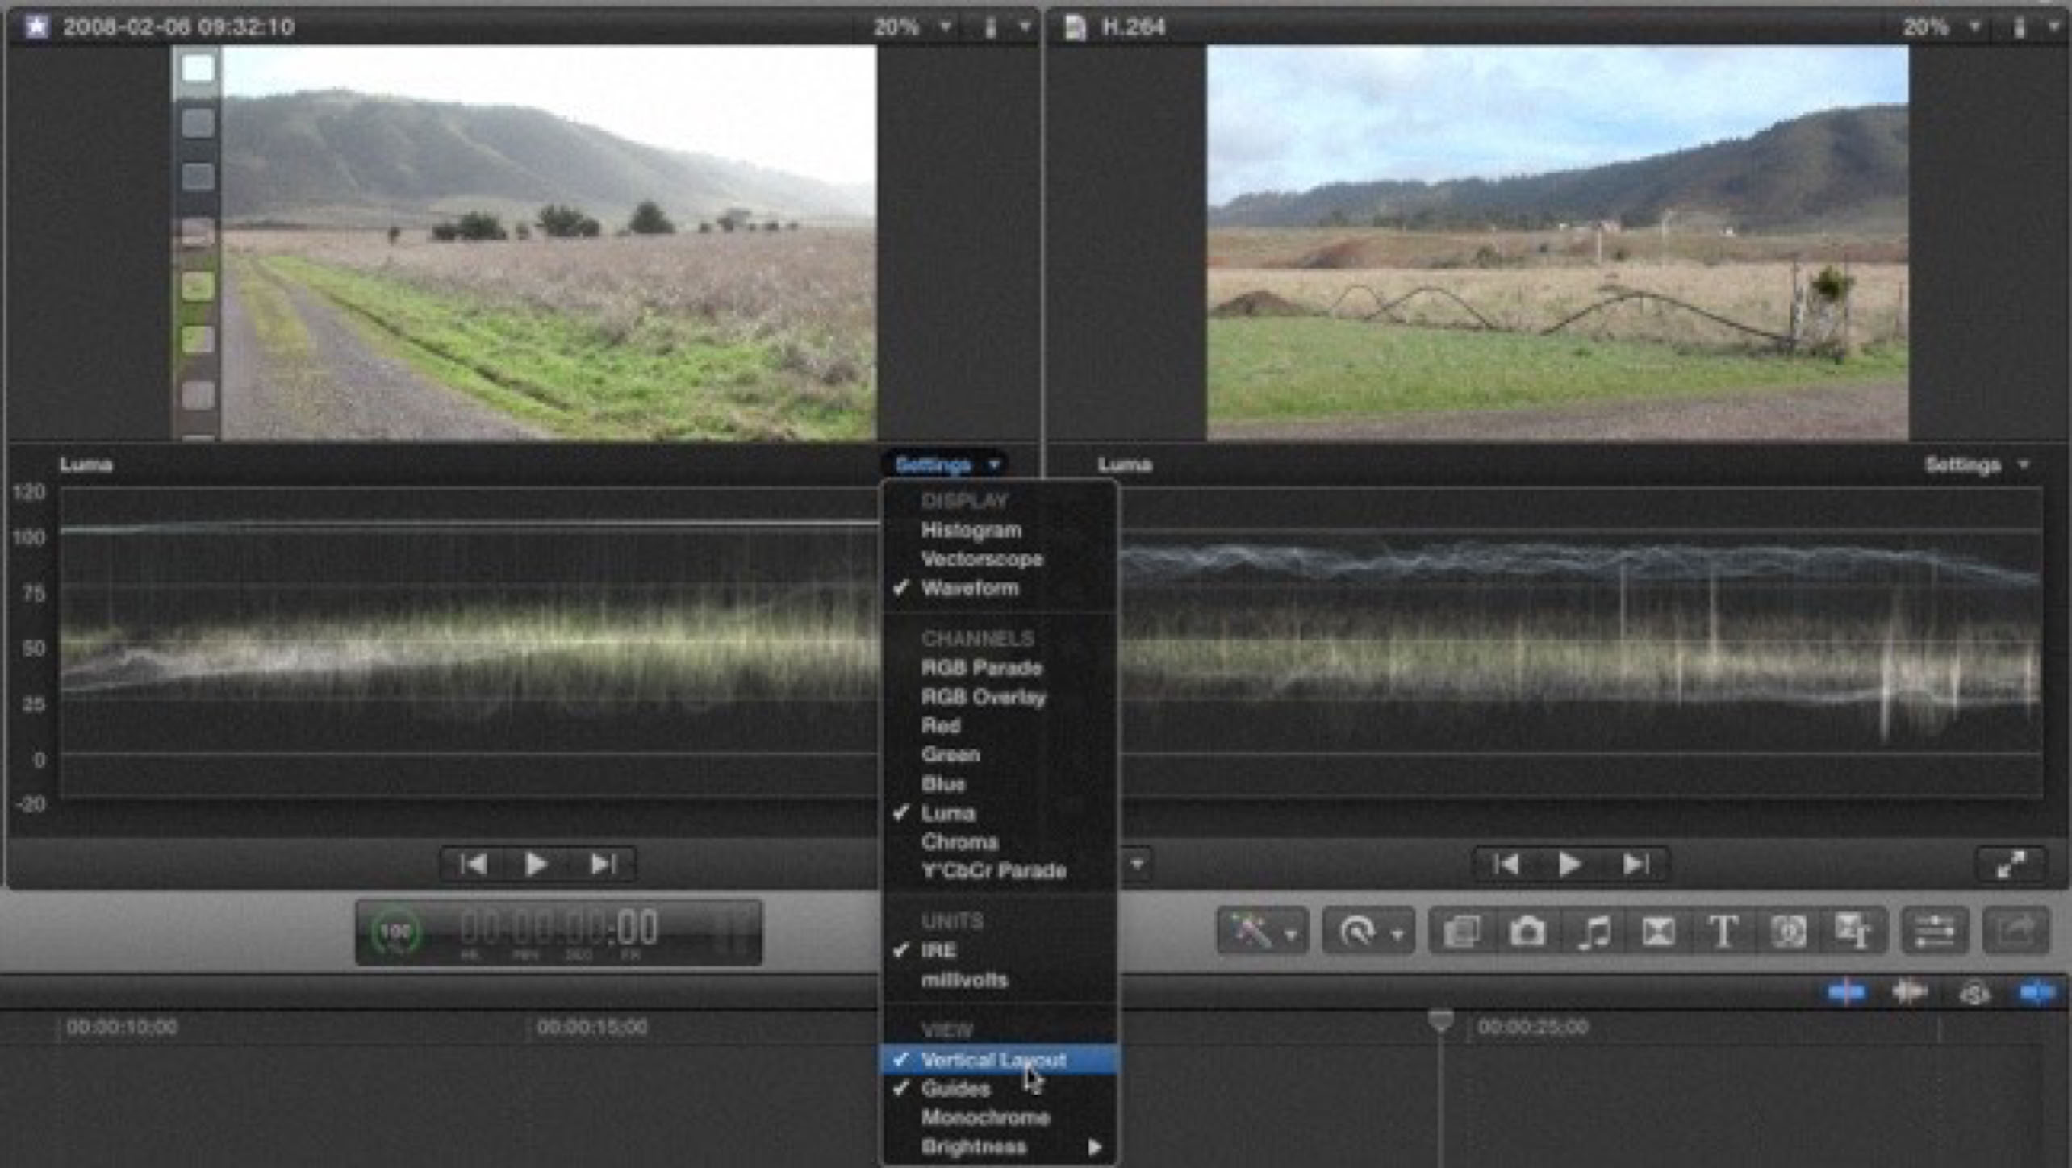Click the Share export icon

tap(2016, 932)
